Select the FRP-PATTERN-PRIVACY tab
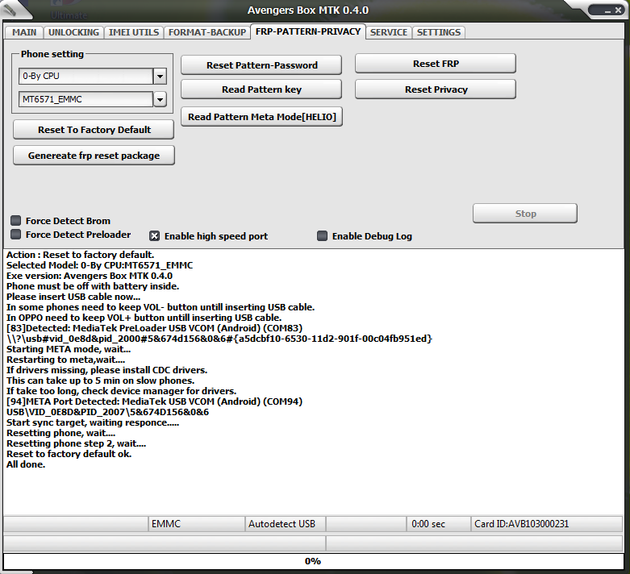Image resolution: width=630 pixels, height=574 pixels. point(308,31)
